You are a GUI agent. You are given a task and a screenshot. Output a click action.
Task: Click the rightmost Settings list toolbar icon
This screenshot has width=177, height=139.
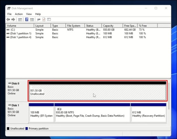(x=49, y=20)
